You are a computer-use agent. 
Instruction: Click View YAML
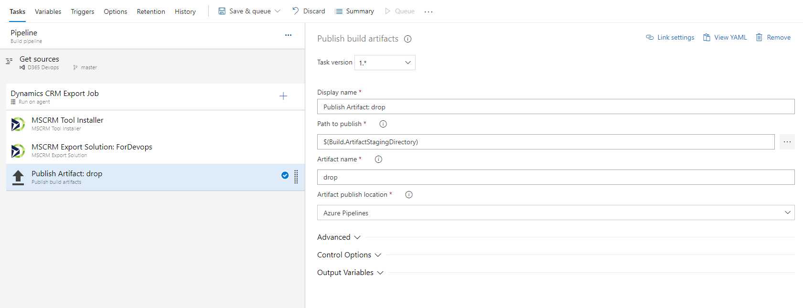(725, 37)
